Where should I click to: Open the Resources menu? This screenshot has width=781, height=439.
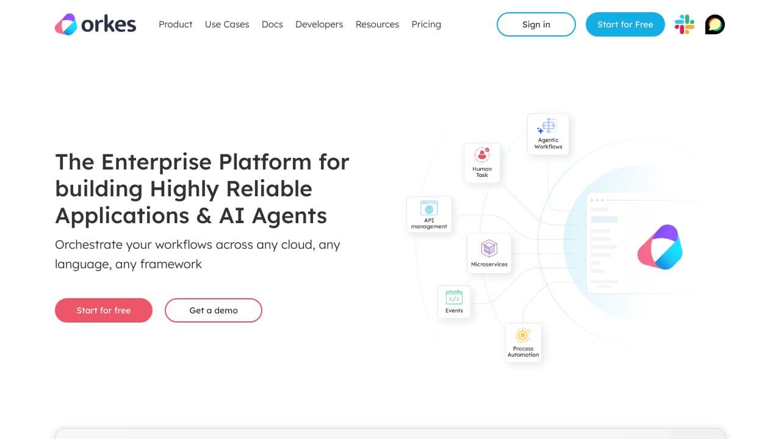tap(377, 24)
